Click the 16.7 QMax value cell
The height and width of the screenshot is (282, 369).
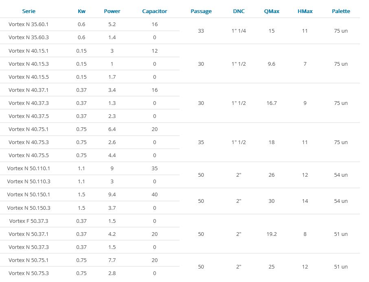click(x=272, y=103)
